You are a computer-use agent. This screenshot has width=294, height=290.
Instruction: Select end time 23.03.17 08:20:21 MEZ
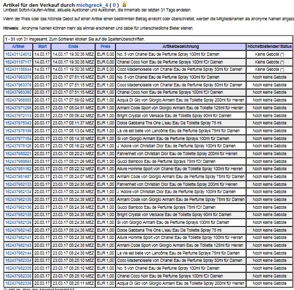(73, 154)
